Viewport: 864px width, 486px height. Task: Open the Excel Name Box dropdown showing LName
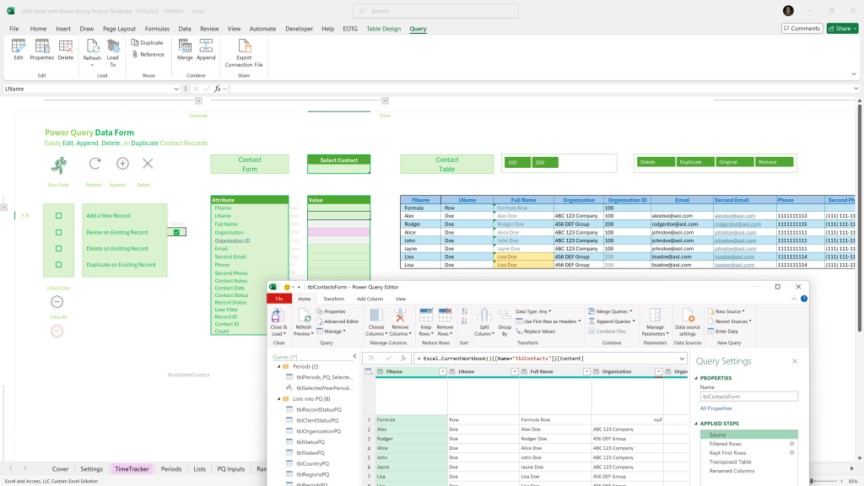176,89
